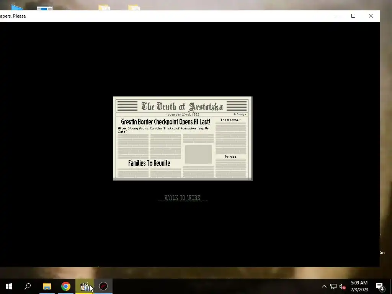
Task: Show hidden system tray icons
Action: (324, 286)
